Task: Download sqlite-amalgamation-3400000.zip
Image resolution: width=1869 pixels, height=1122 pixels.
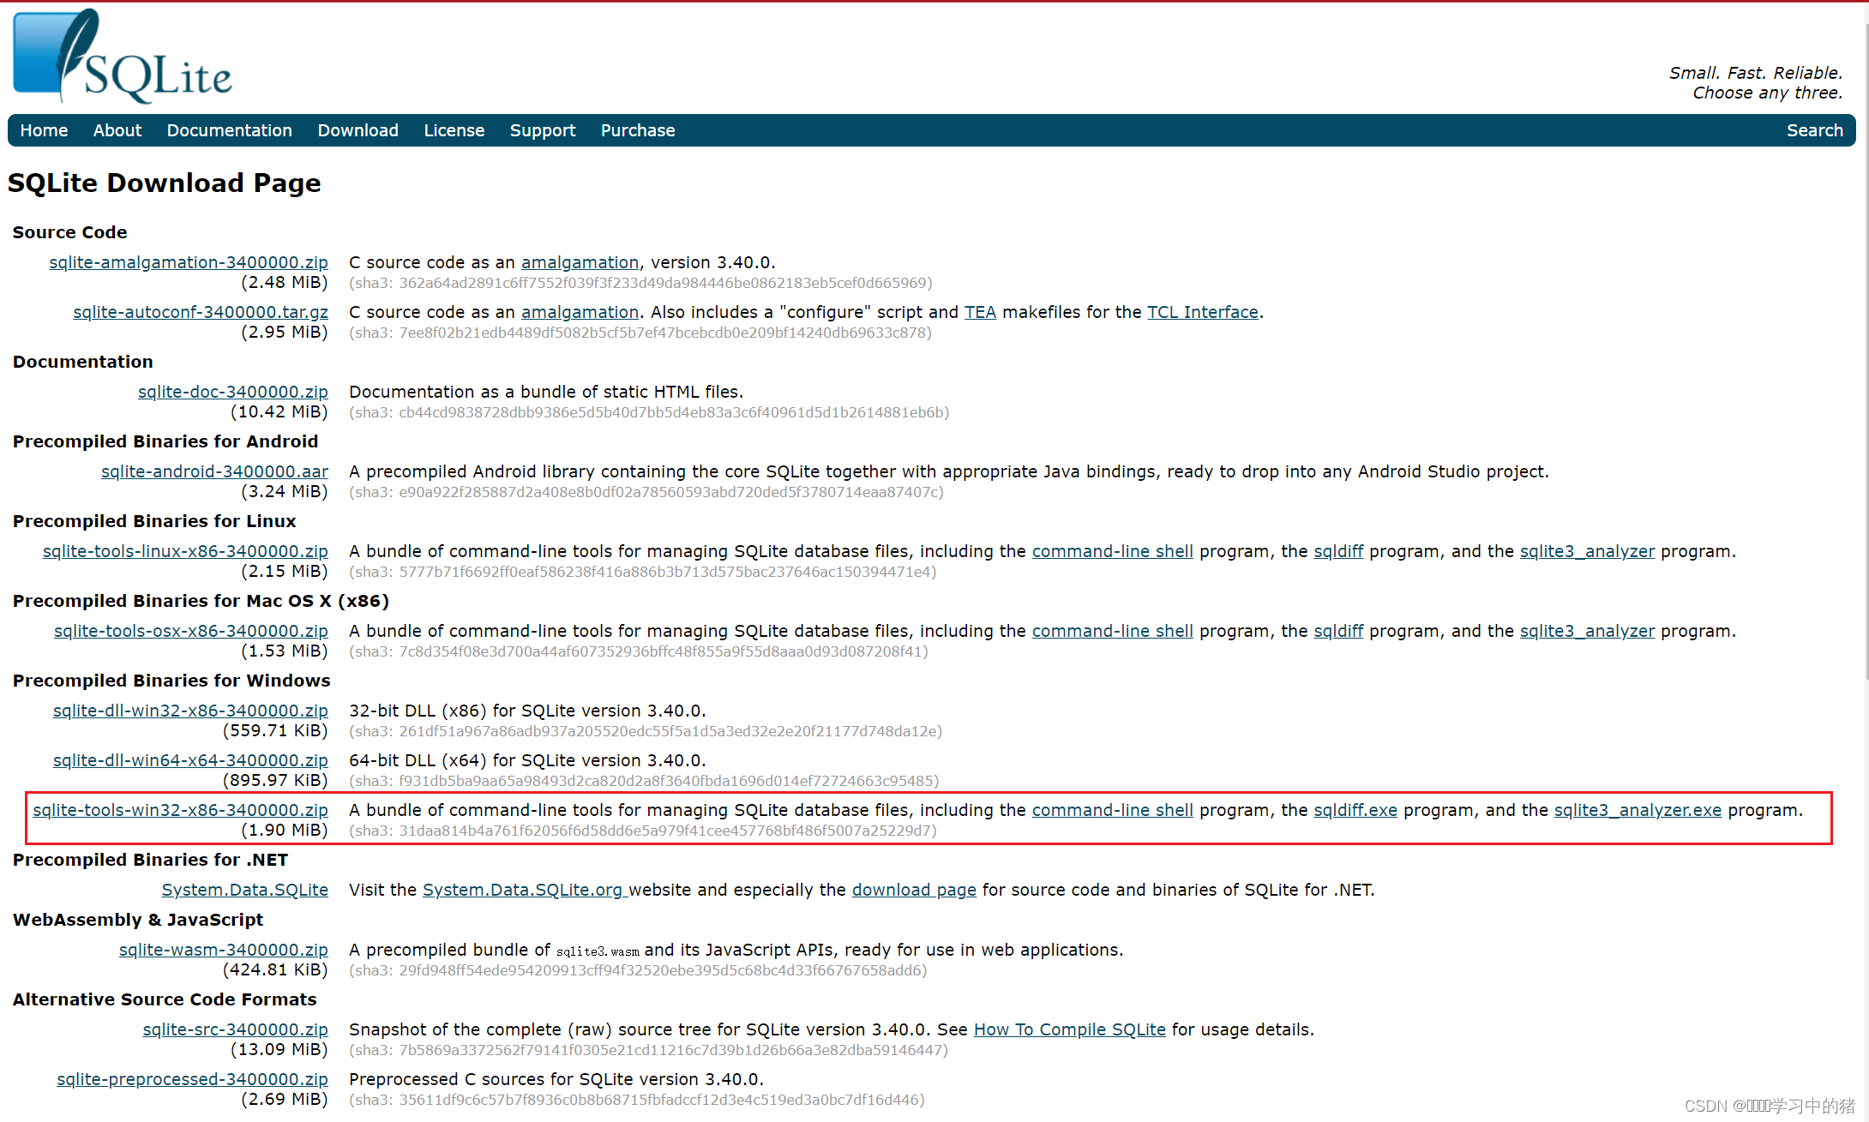Action: tap(189, 262)
